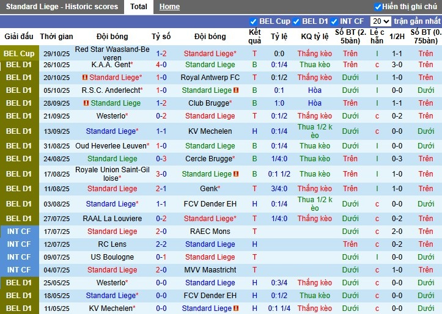Click Thua 1/2 kèo in KV Mechelen 13/09/25 row
The width and height of the screenshot is (442, 314).
tap(315, 131)
